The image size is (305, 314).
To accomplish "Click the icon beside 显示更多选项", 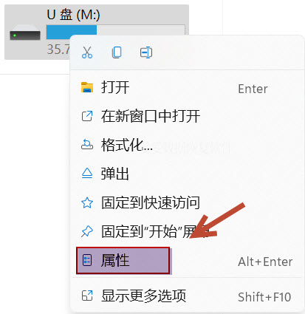I will [x=87, y=296].
